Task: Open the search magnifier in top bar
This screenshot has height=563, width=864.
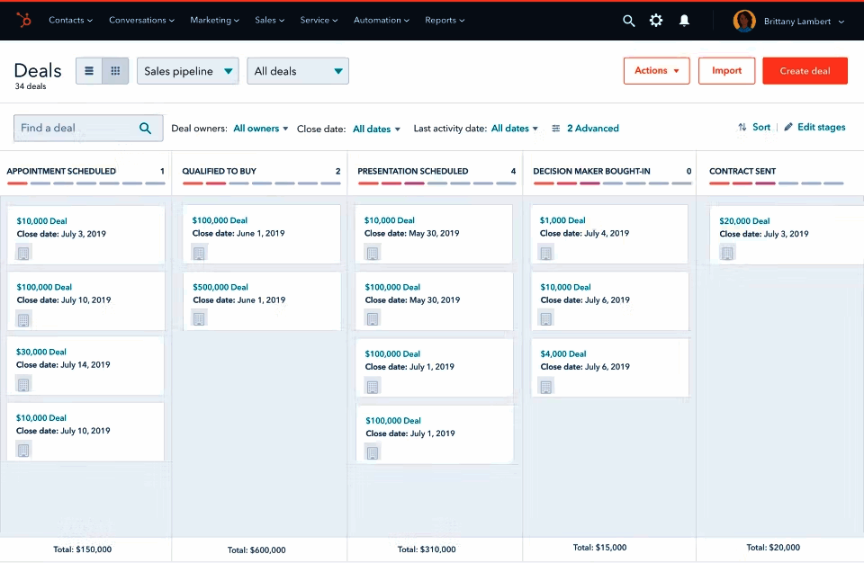Action: pos(629,21)
